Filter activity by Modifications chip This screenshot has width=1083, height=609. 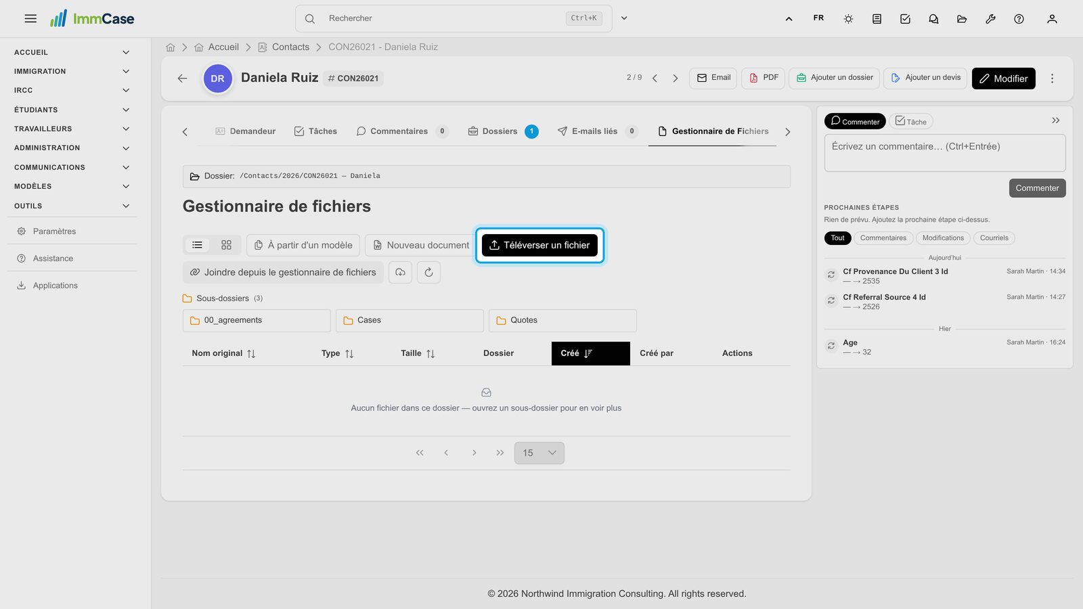coord(943,238)
